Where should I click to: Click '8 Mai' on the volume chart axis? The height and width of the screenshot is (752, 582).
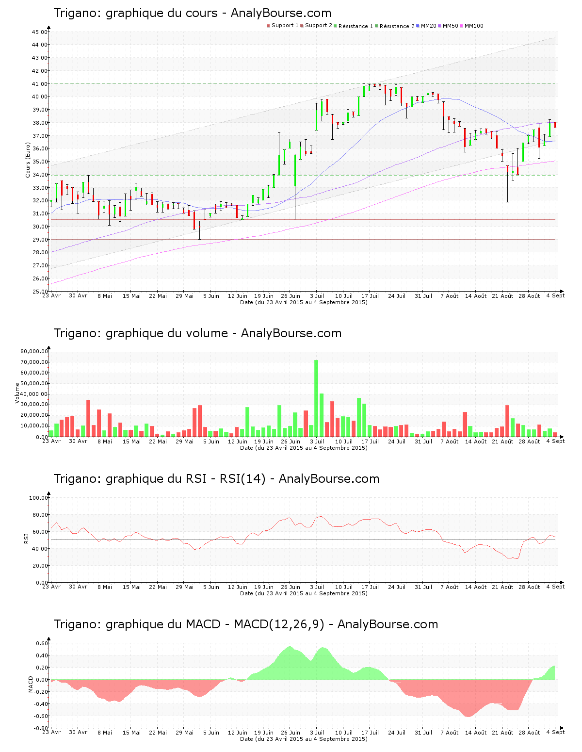pos(104,441)
